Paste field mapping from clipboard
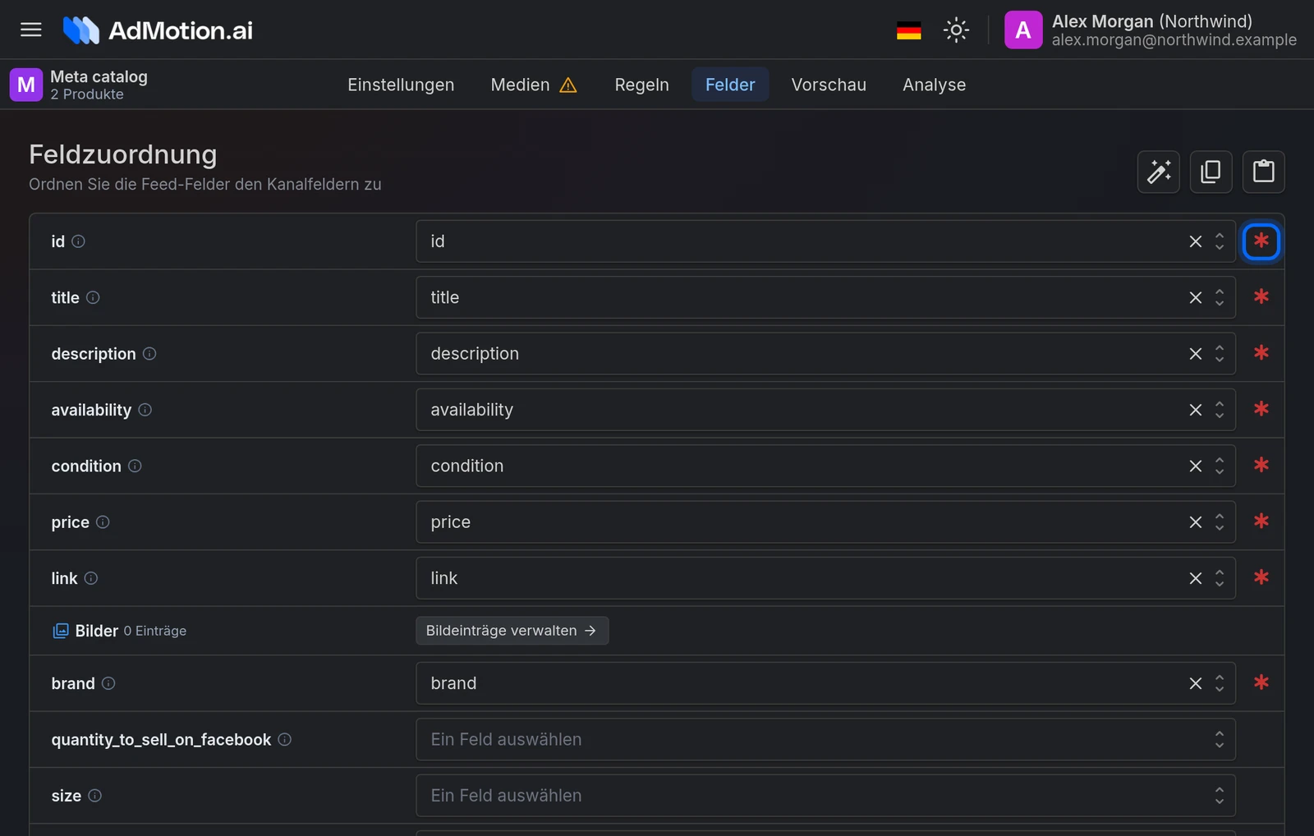Viewport: 1314px width, 836px height. (1264, 172)
